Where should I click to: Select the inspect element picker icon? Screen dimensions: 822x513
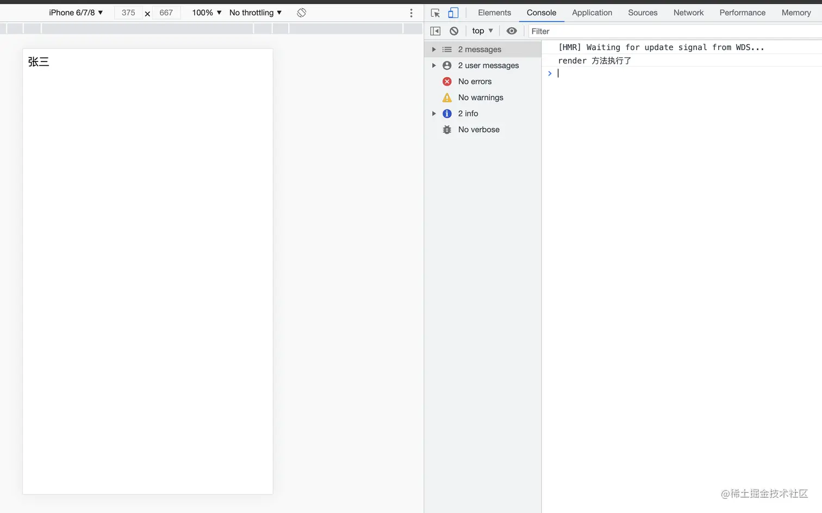pyautogui.click(x=435, y=13)
